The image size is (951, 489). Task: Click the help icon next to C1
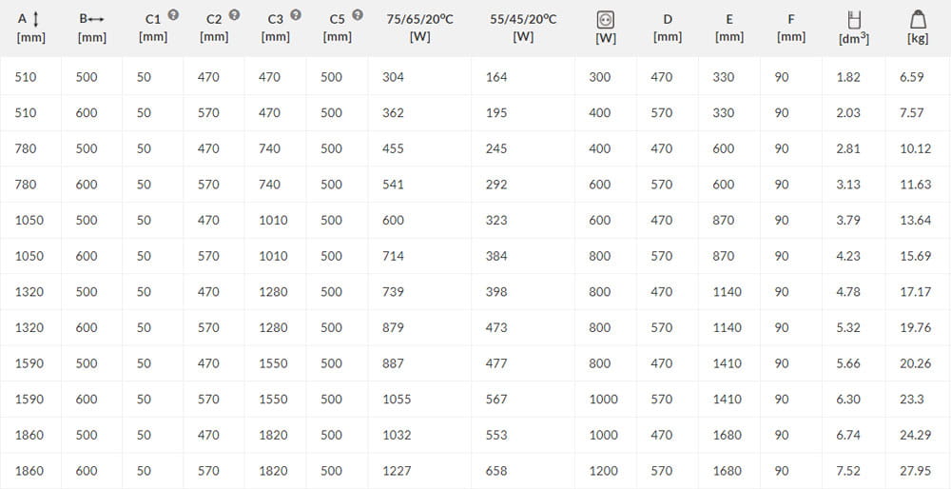pos(173,15)
